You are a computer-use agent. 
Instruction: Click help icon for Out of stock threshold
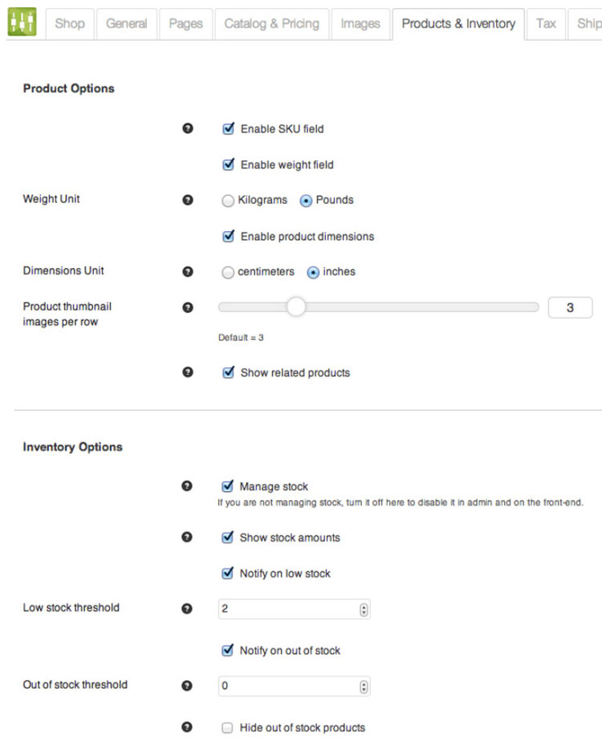click(188, 685)
